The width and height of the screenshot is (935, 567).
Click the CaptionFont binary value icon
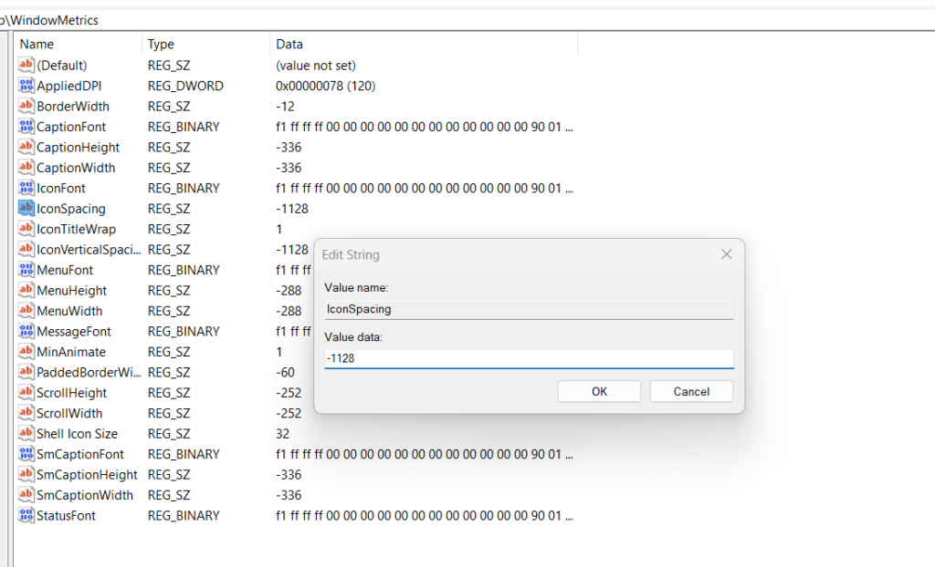point(26,127)
